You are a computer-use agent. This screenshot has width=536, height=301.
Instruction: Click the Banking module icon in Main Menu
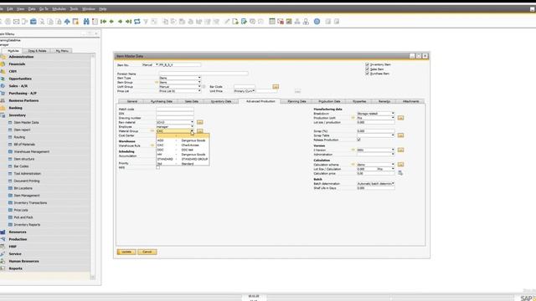tap(3, 108)
